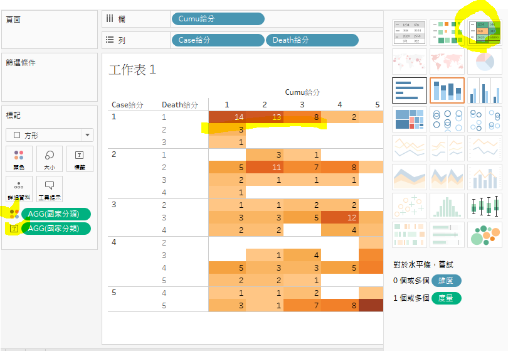Click the AGG(國家分類) pill with color icon
Viewport: 508px width, 351px height.
tap(56, 214)
